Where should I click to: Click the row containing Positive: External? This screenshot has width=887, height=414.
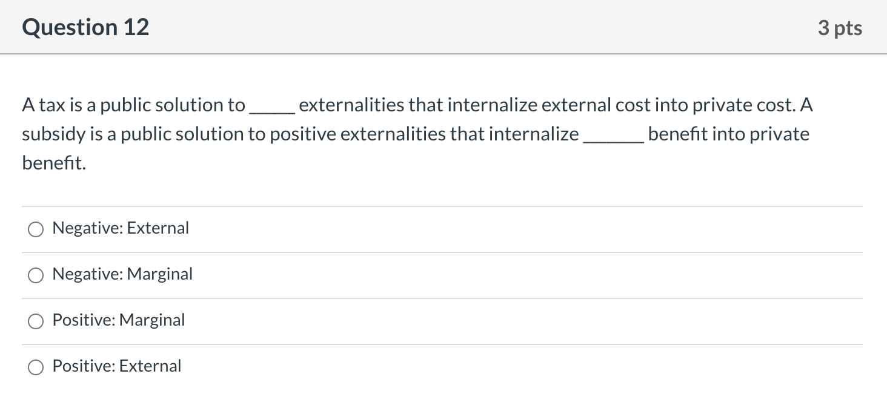442,367
